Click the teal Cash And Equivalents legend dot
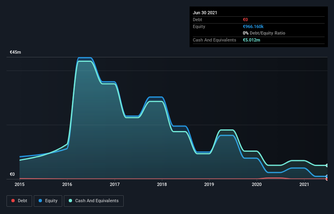Viewport: 334px width, 214px height. 70,201
